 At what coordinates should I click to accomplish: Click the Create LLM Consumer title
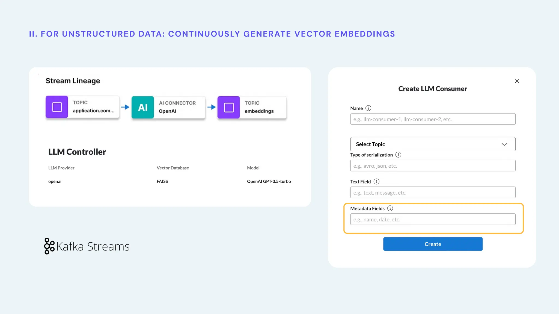pyautogui.click(x=433, y=89)
